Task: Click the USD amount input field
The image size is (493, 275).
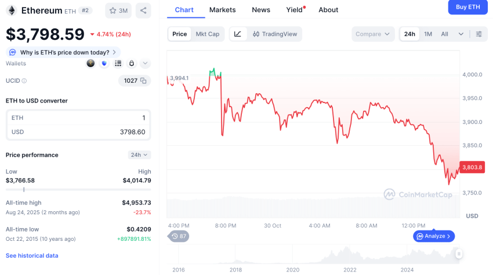Action: 78,132
